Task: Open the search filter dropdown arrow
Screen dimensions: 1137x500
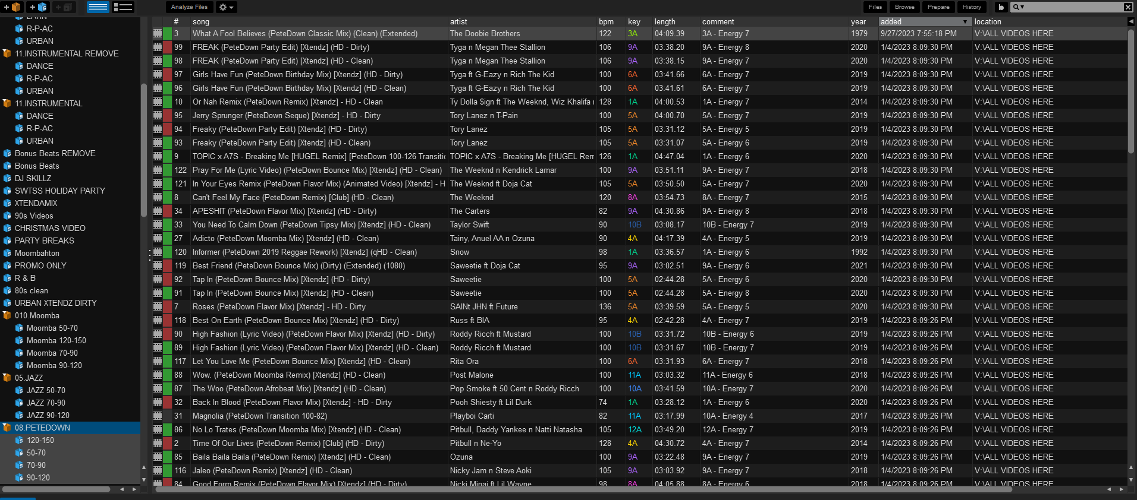Action: click(x=1022, y=7)
